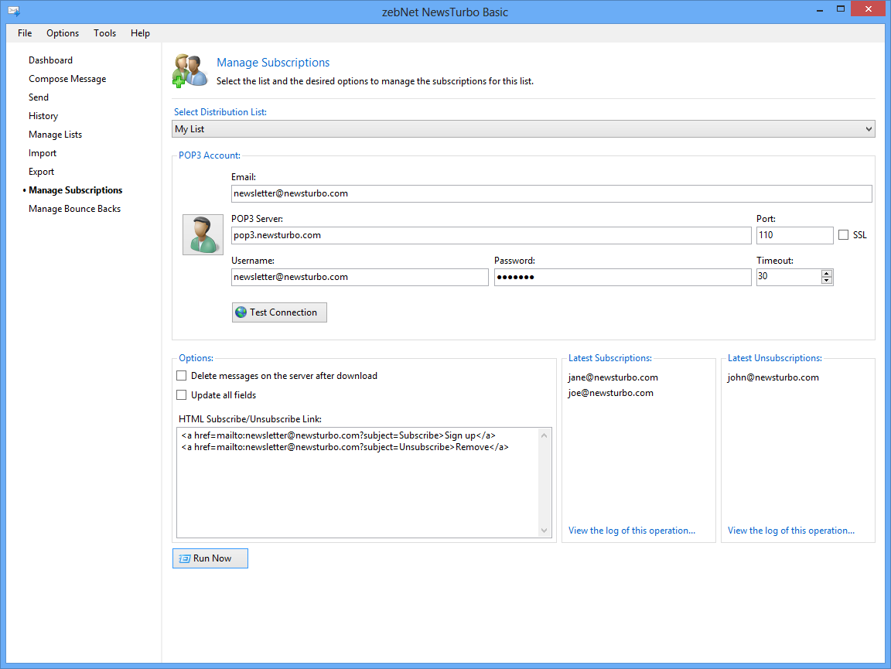
Task: Increase the Timeout value with the up arrow
Action: pyautogui.click(x=827, y=273)
